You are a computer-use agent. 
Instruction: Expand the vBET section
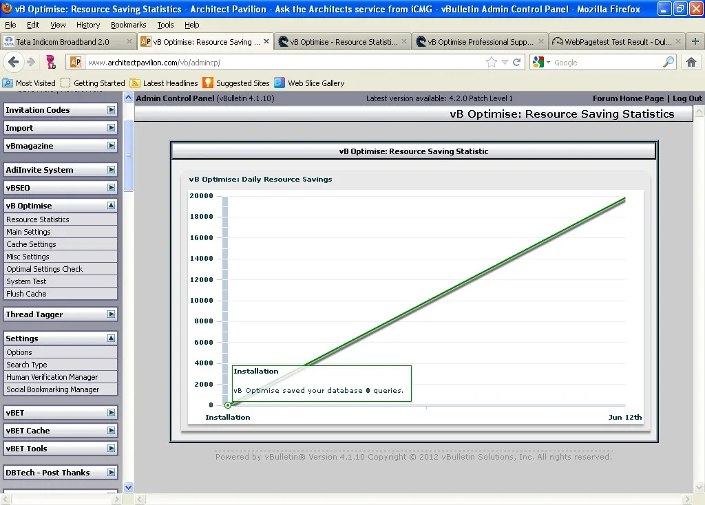111,412
